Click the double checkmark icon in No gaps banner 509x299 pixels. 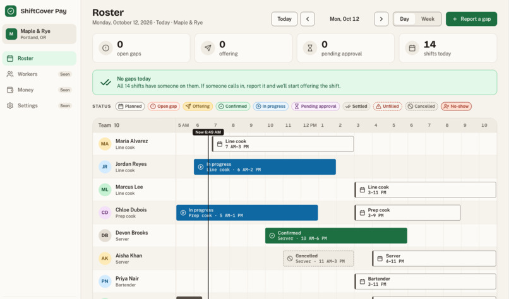pos(106,83)
